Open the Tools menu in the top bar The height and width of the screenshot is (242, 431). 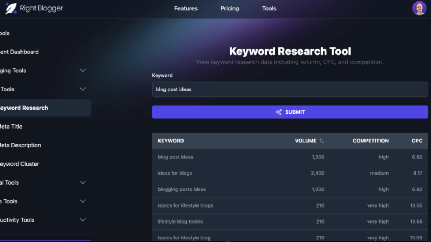(269, 8)
